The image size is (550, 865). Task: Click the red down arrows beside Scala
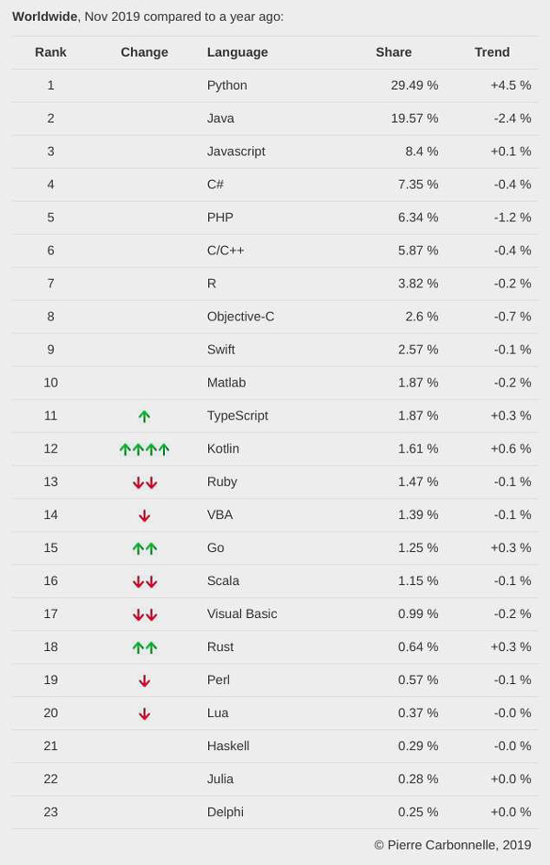pos(144,581)
